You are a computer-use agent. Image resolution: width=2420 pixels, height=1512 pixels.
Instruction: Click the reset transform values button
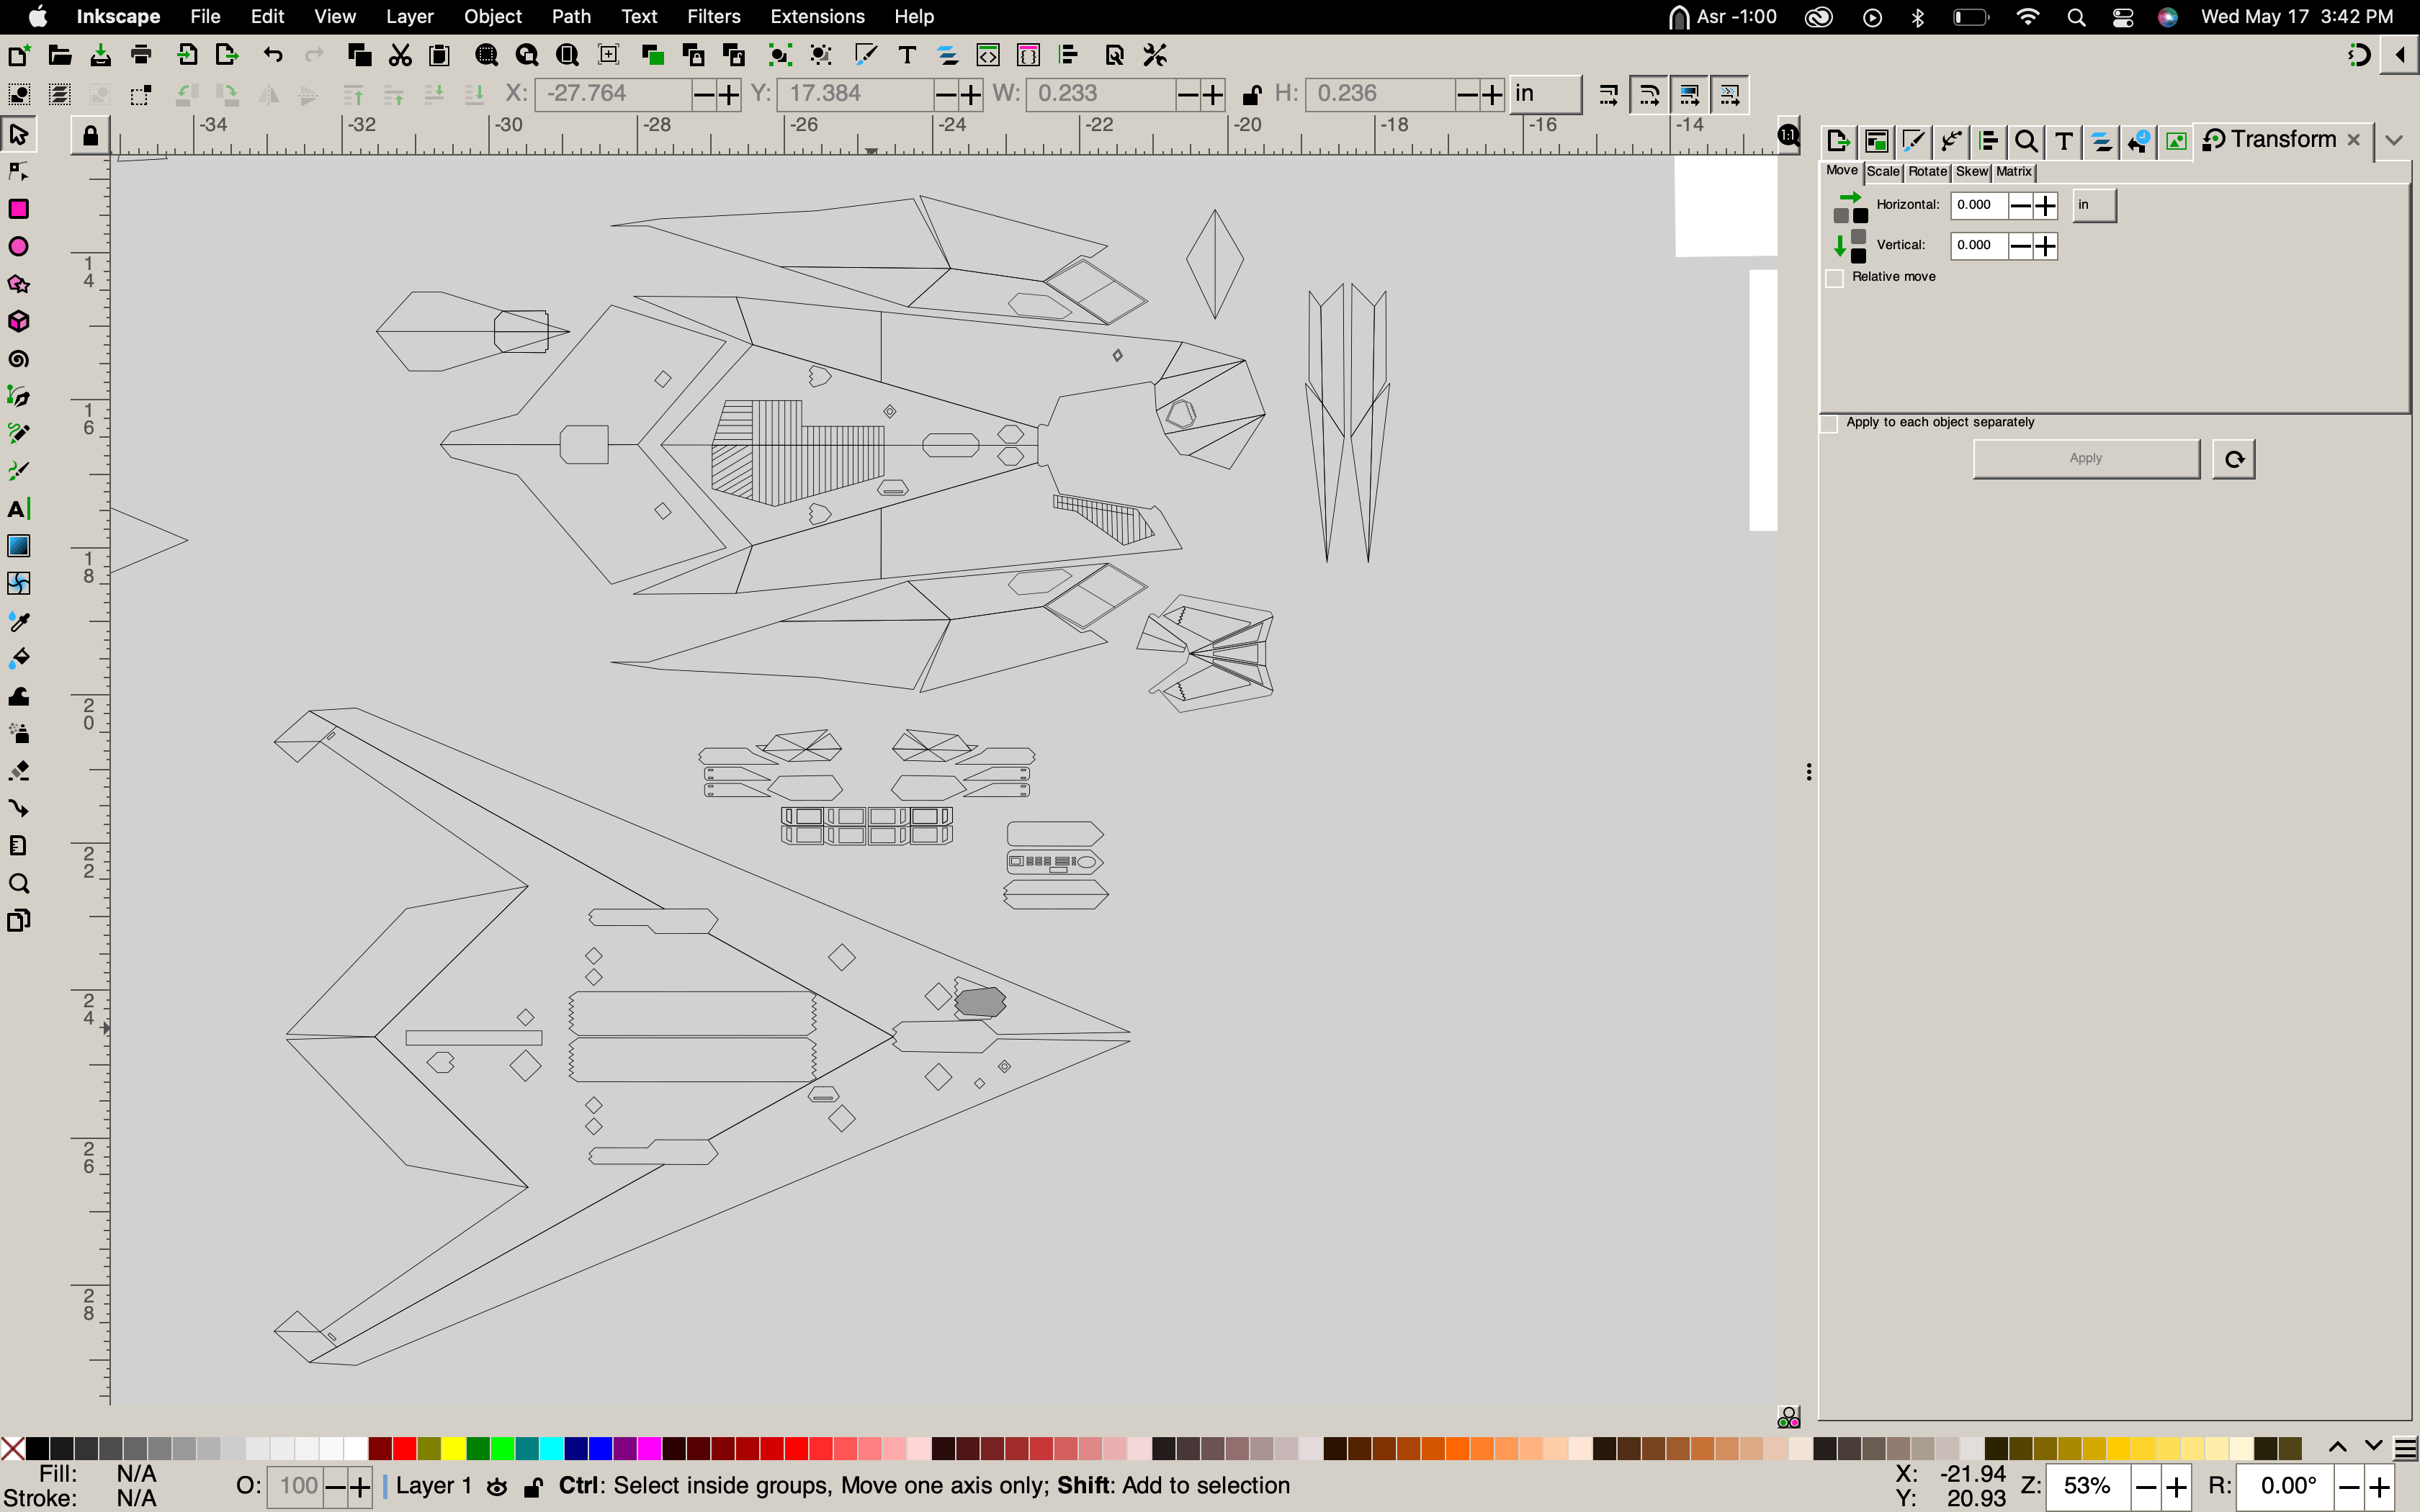click(x=2234, y=459)
